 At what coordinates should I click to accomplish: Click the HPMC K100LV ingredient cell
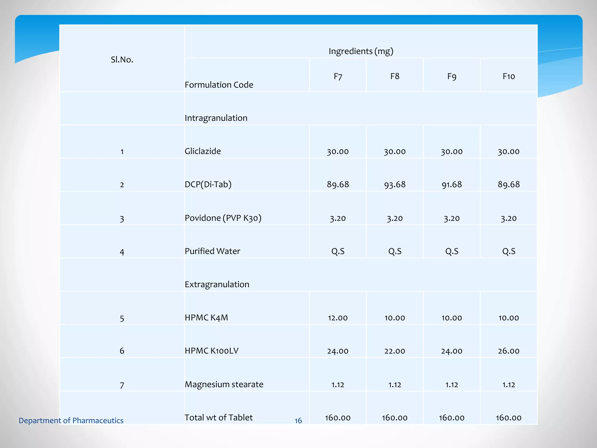coord(212,351)
